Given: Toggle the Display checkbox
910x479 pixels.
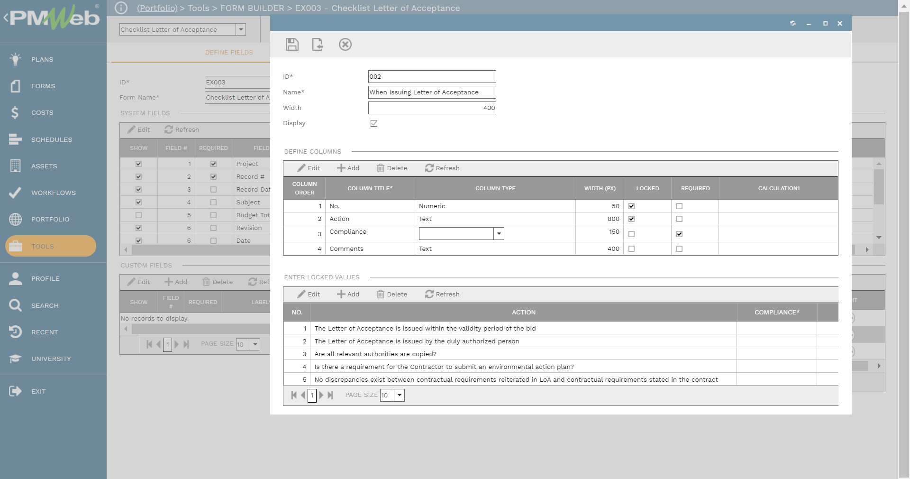Looking at the screenshot, I should (374, 123).
